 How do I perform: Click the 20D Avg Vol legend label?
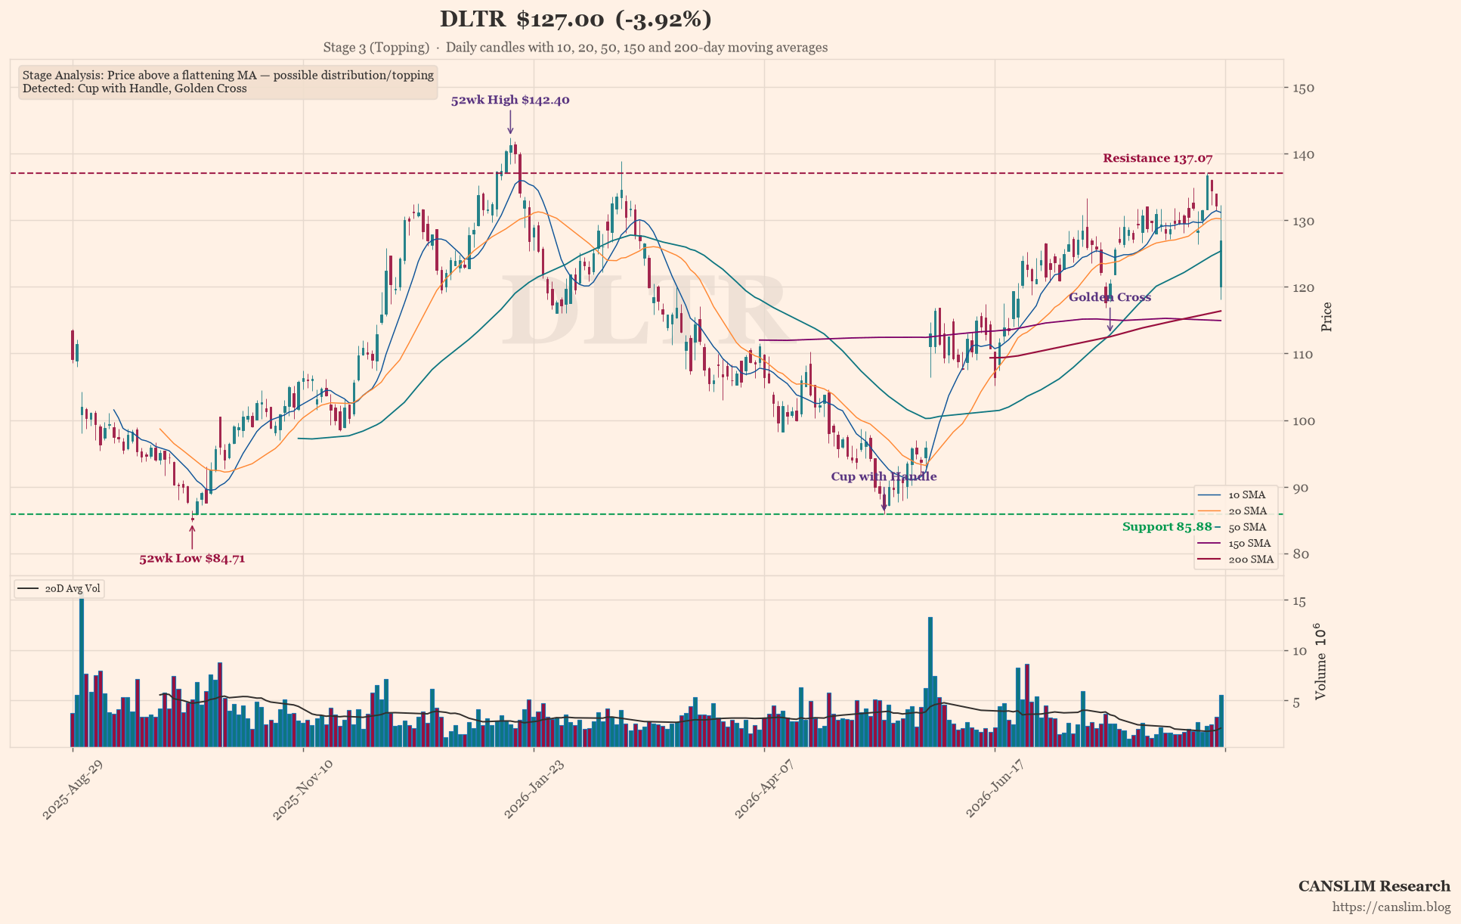(x=73, y=588)
